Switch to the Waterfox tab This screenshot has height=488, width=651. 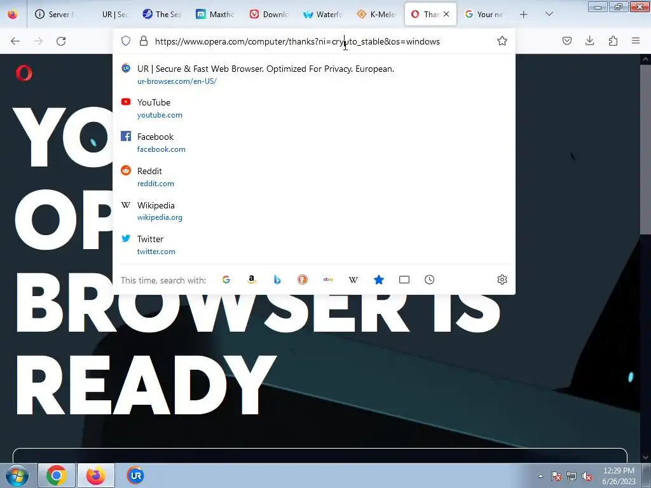coord(323,15)
